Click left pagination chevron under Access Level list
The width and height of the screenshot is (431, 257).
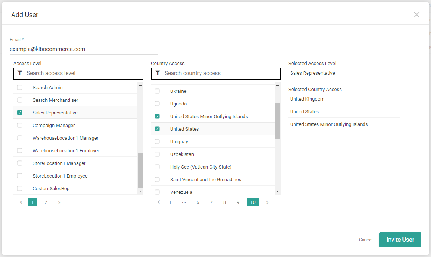coord(21,202)
